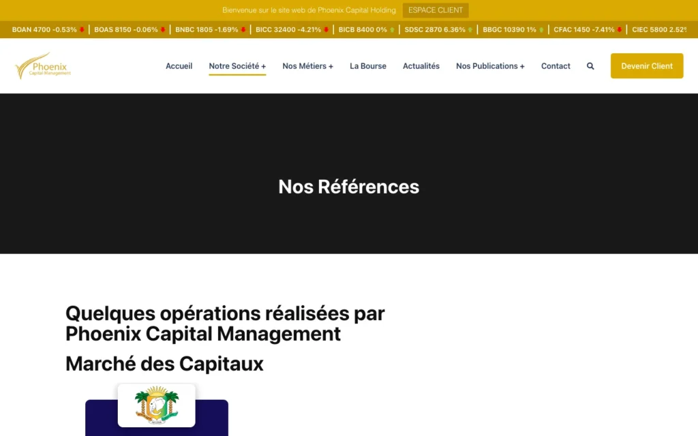Click the Marché des Capitaux heading

click(164, 364)
